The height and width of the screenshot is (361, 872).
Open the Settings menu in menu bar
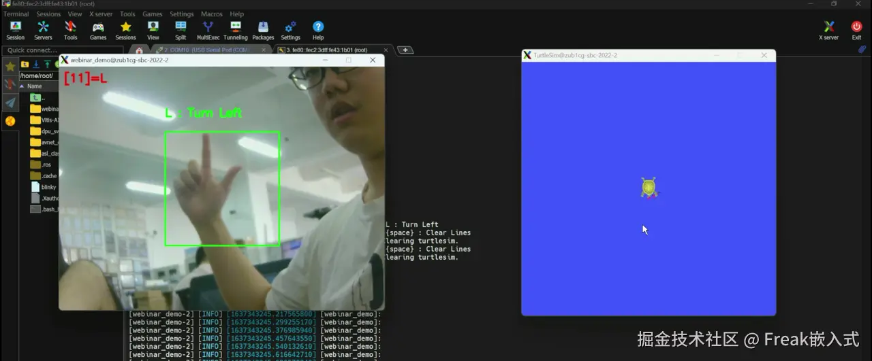182,14
